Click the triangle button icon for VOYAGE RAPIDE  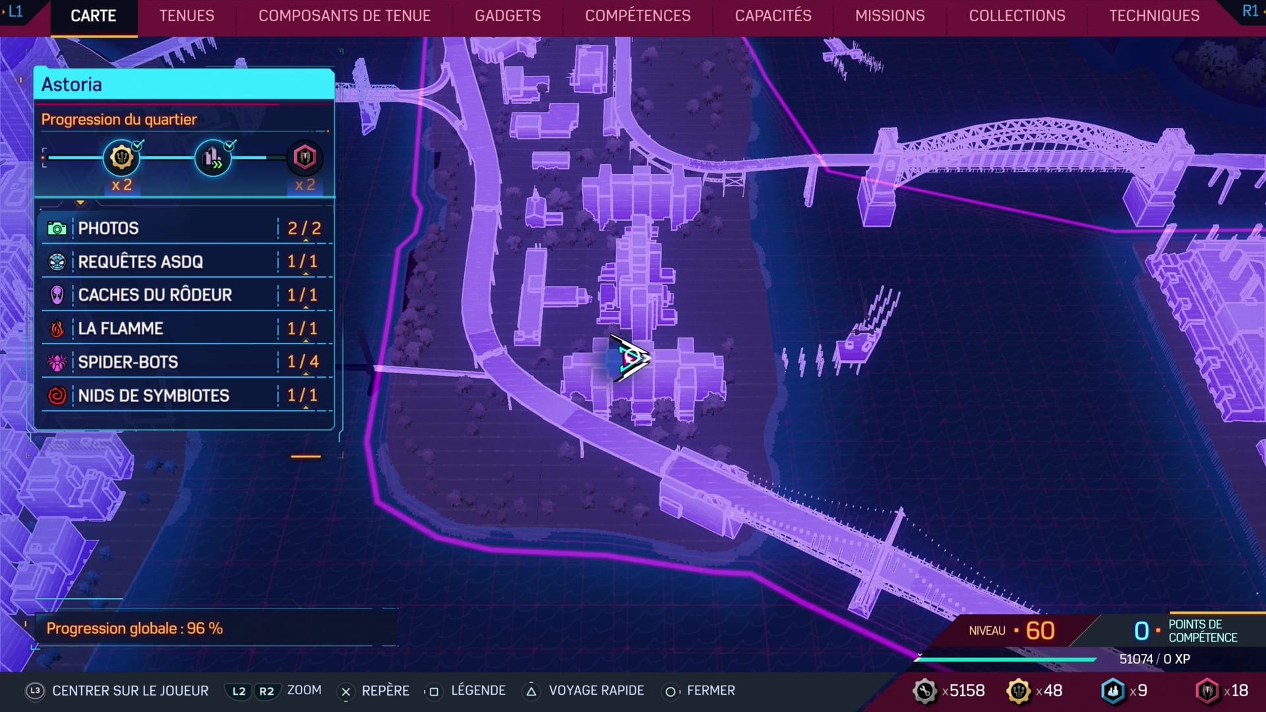(x=531, y=692)
